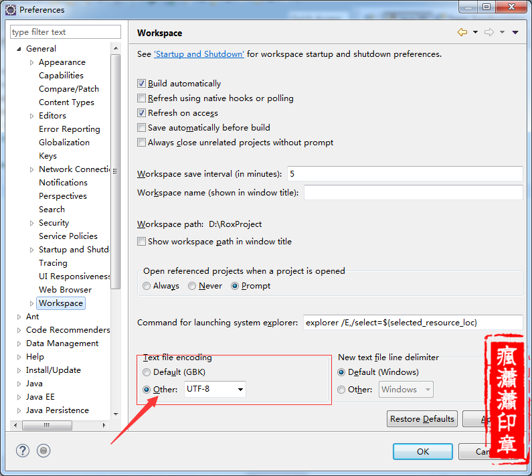Select Notifications tree item

63,183
